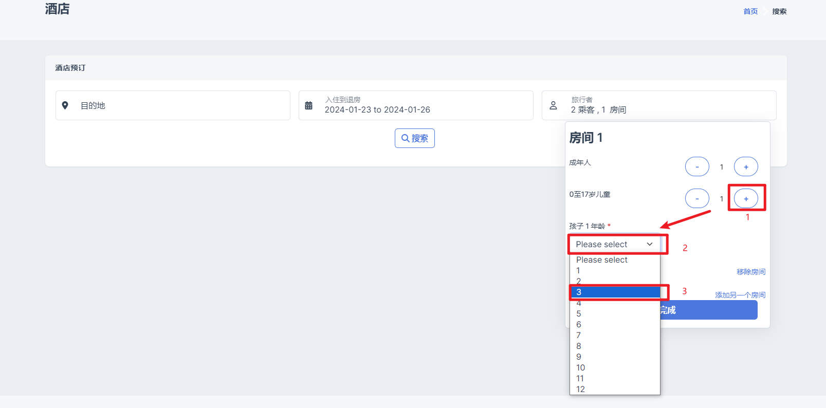Go to 首页 in the breadcrumb
The width and height of the screenshot is (826, 408).
(x=750, y=11)
